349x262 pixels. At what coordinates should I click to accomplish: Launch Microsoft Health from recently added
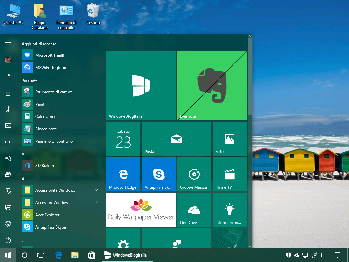tap(60, 55)
